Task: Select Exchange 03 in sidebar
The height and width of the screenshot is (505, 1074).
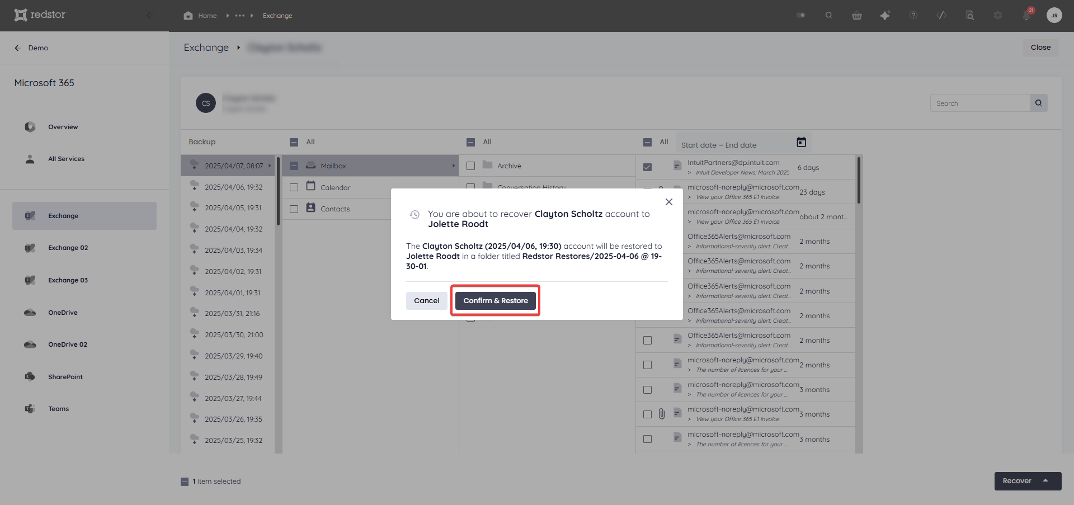Action: (x=68, y=280)
